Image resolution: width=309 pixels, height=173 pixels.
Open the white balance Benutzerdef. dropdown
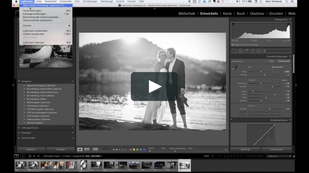[278, 67]
